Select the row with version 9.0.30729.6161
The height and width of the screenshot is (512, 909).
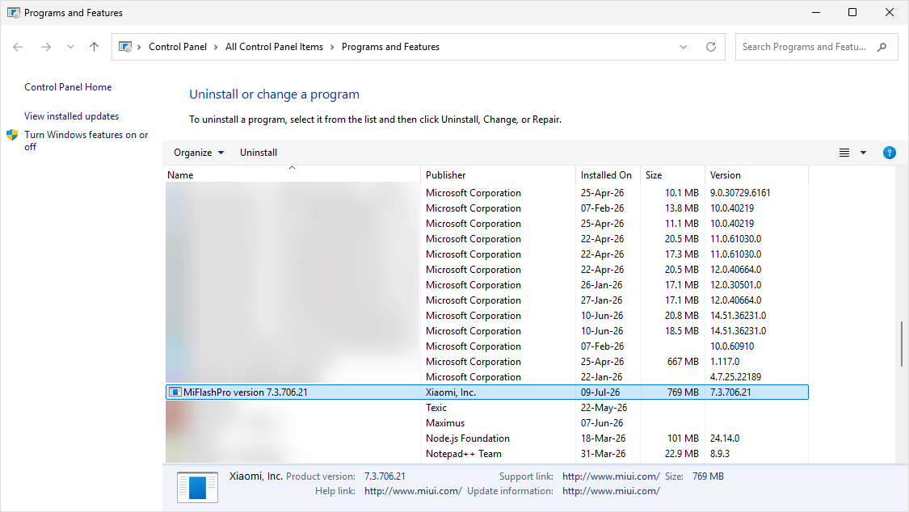tap(487, 193)
